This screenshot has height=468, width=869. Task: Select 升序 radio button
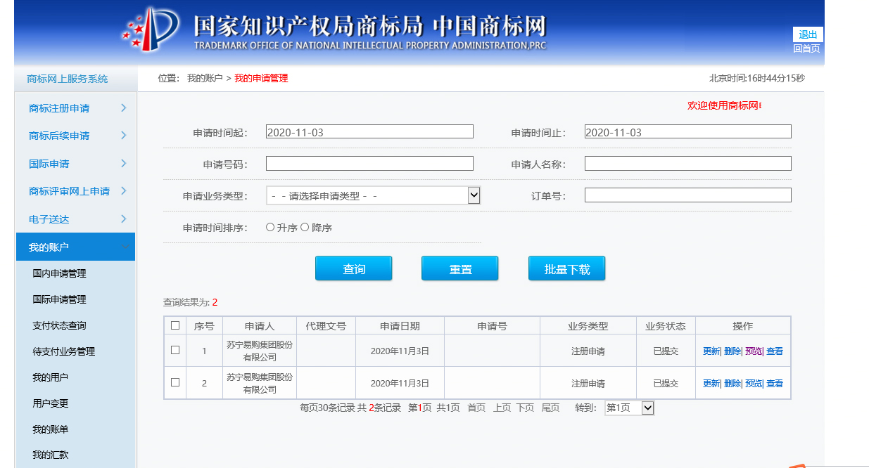point(270,227)
